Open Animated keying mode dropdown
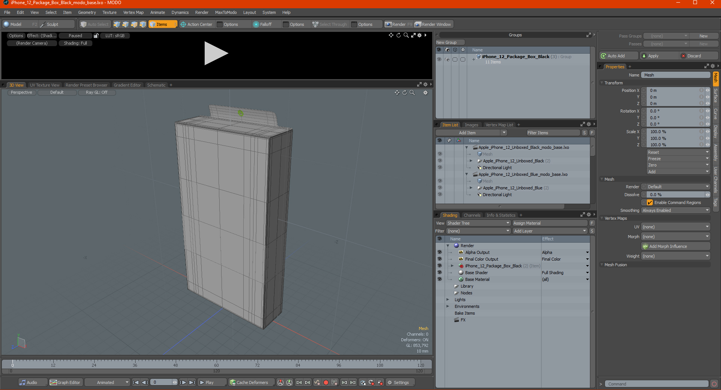This screenshot has height=390, width=721. click(x=107, y=382)
